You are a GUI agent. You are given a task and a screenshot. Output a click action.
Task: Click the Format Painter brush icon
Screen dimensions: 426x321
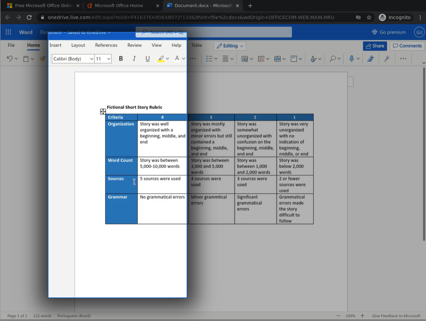42,59
